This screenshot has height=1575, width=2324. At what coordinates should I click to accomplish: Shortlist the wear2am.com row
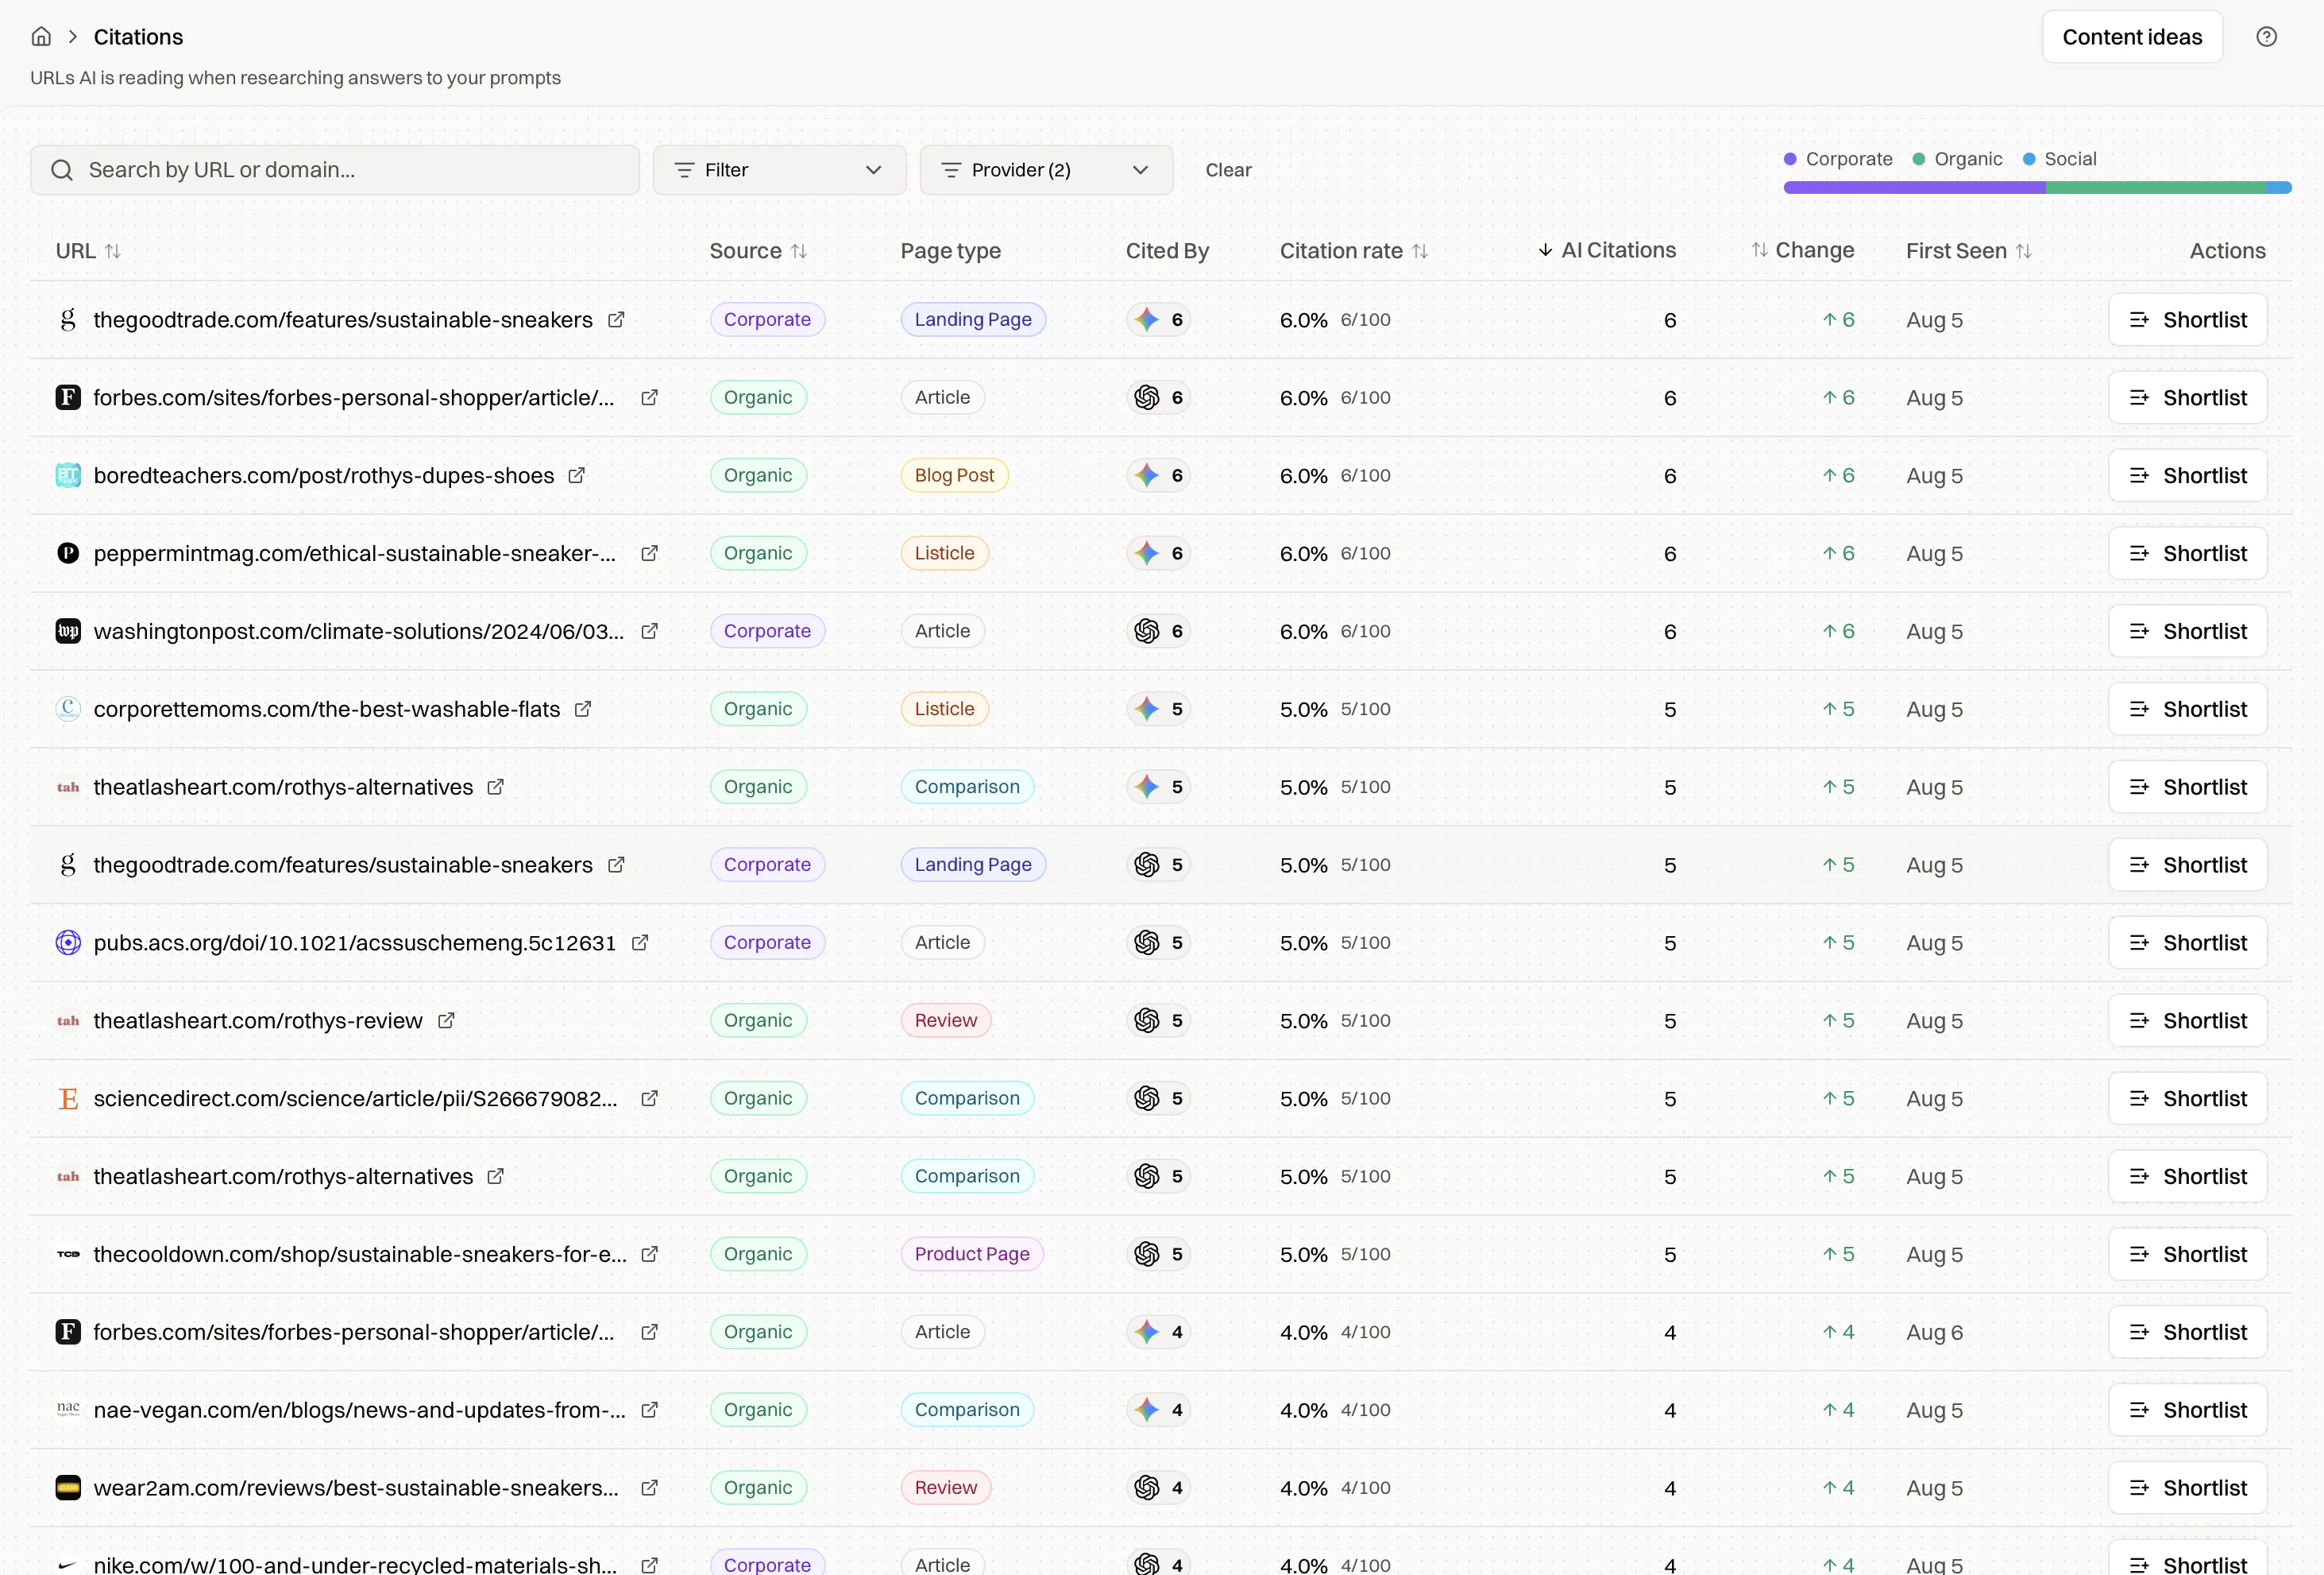tap(2187, 1488)
